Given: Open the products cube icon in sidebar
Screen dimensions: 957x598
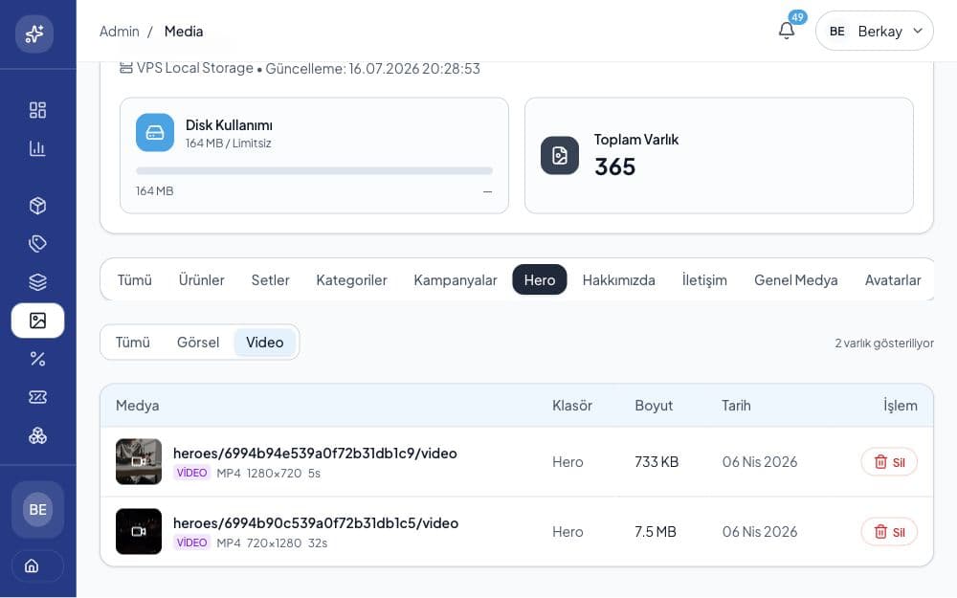Looking at the screenshot, I should point(37,206).
